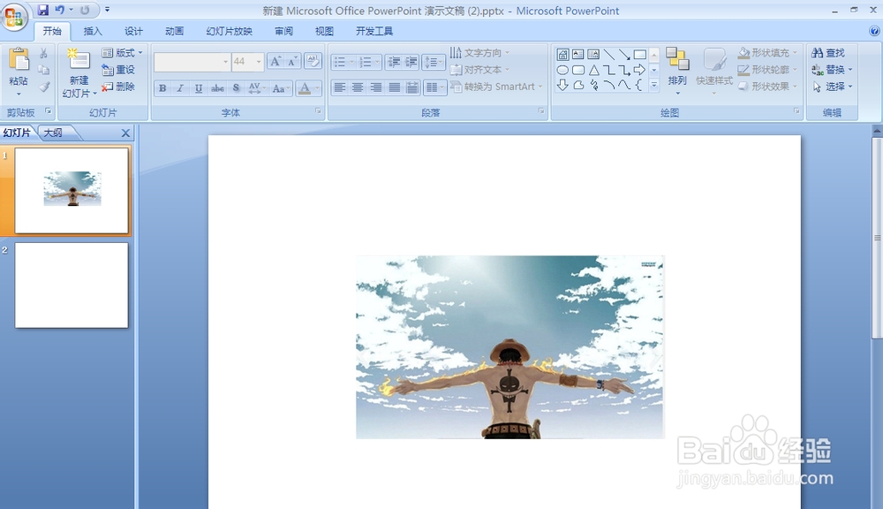Select the straight line shape
This screenshot has width=883, height=509.
(608, 55)
